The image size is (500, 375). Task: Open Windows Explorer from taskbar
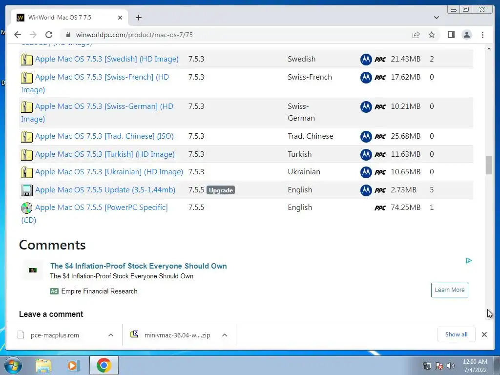point(43,365)
